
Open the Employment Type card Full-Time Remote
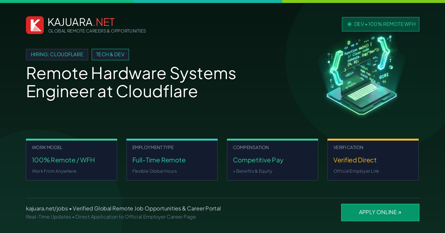point(172,160)
